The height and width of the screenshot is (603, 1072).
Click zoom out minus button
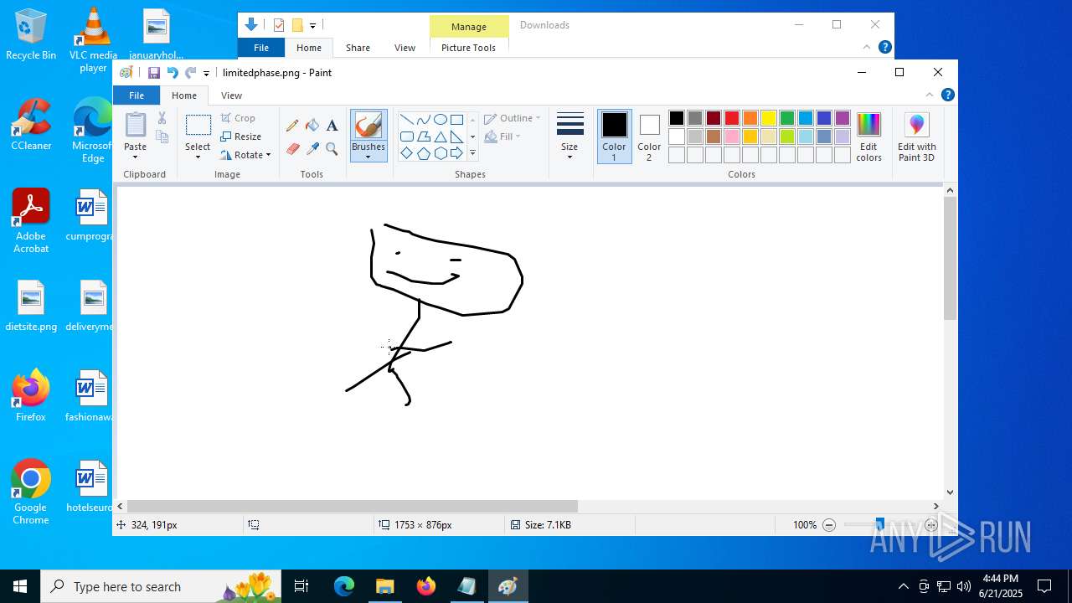pyautogui.click(x=829, y=525)
